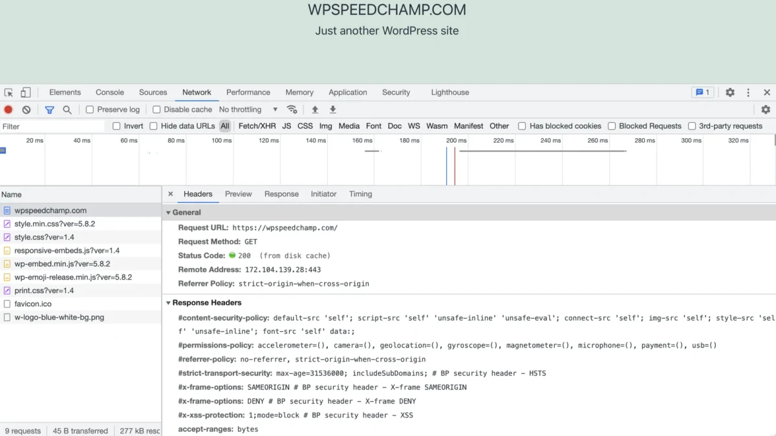
Task: Switch to the Elements tab
Action: [65, 92]
